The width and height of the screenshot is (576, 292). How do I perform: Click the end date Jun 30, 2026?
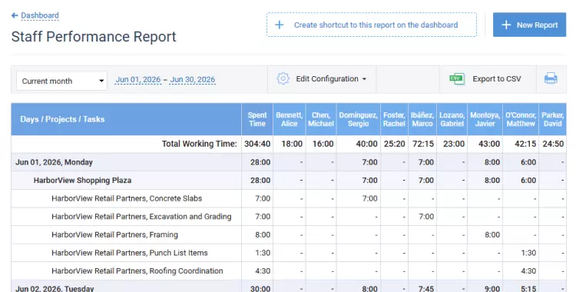coord(193,79)
